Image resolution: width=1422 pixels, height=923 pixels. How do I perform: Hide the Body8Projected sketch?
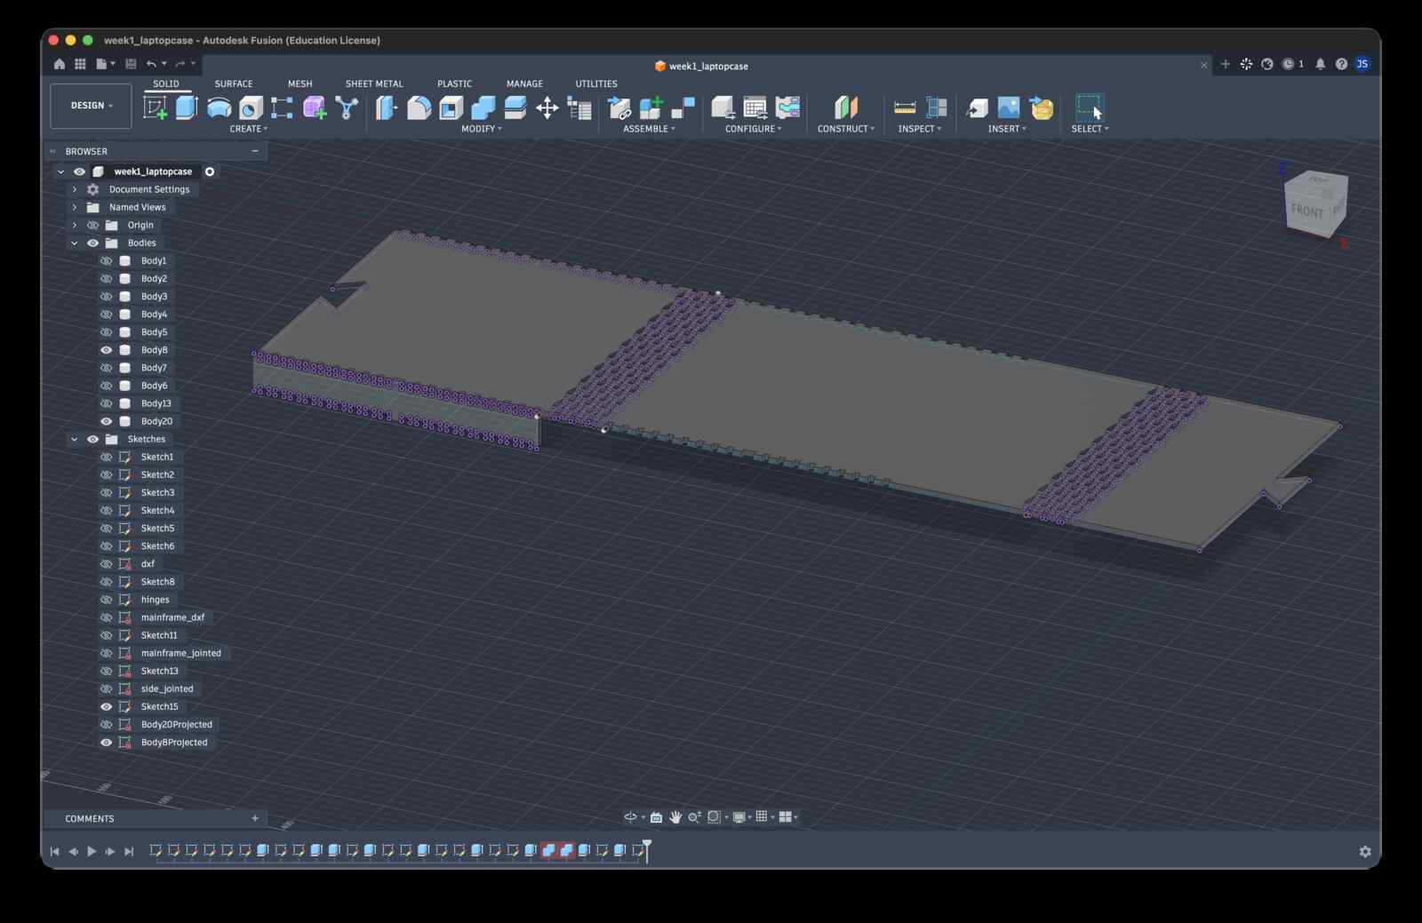click(x=106, y=743)
